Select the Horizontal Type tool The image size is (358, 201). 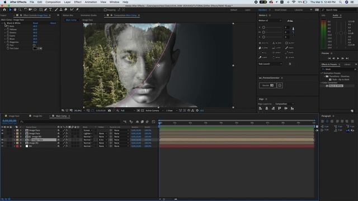[x=50, y=10]
